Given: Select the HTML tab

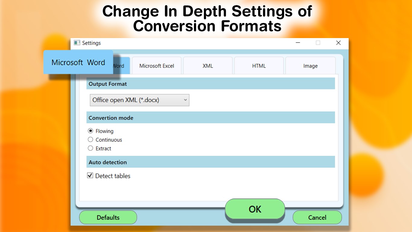Looking at the screenshot, I should point(259,66).
